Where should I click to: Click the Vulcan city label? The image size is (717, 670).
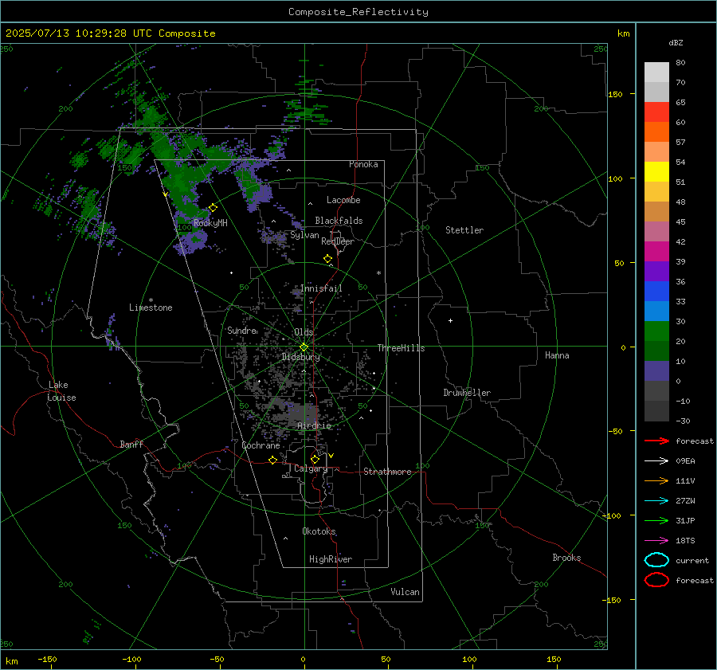pyautogui.click(x=405, y=592)
